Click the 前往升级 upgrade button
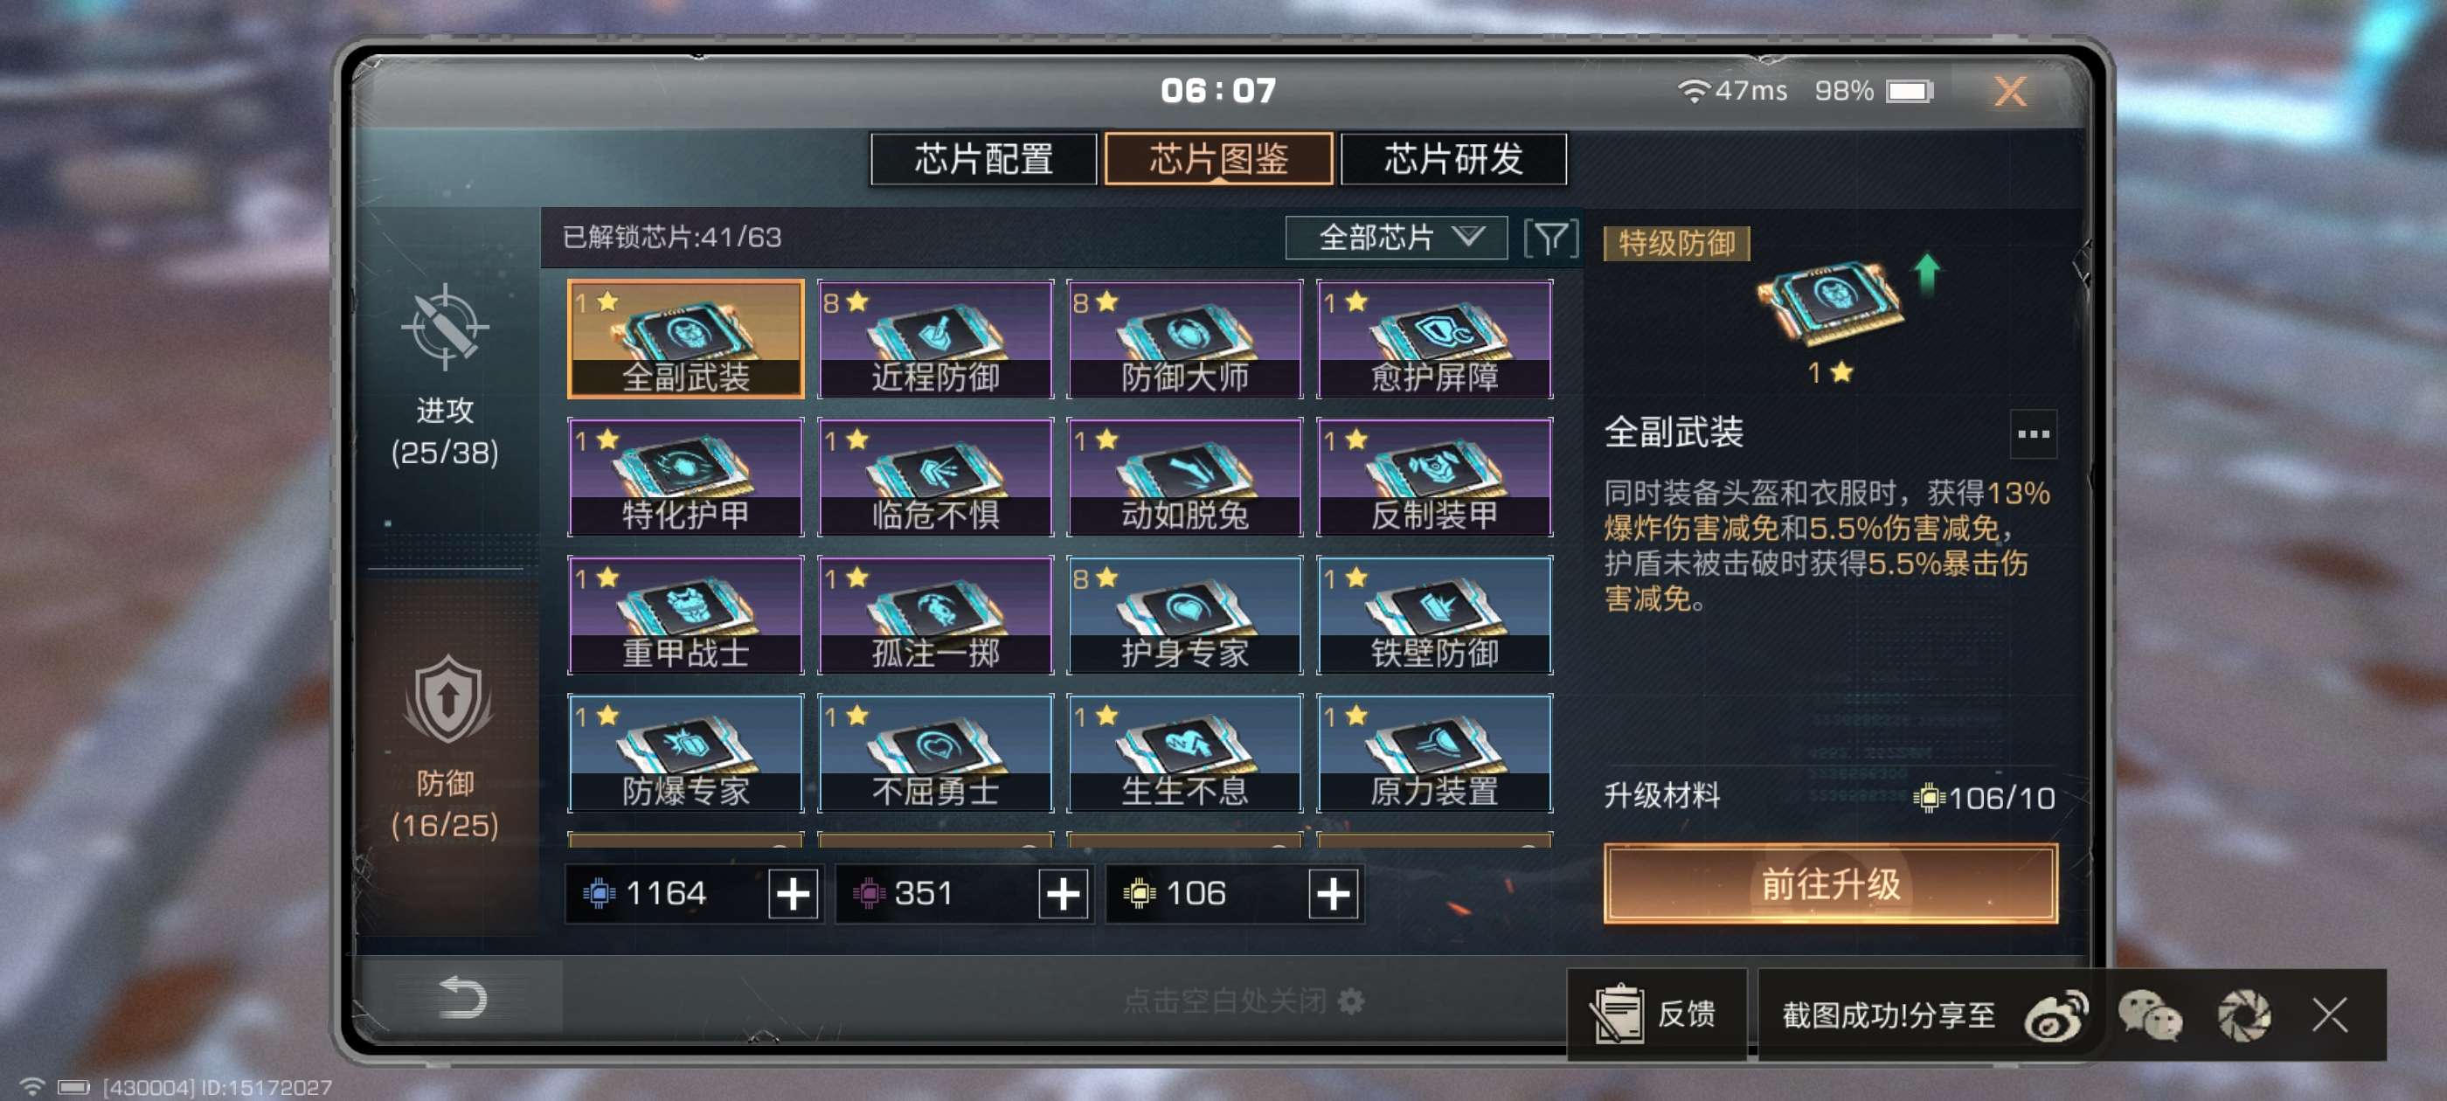This screenshot has height=1101, width=2447. click(x=1829, y=883)
